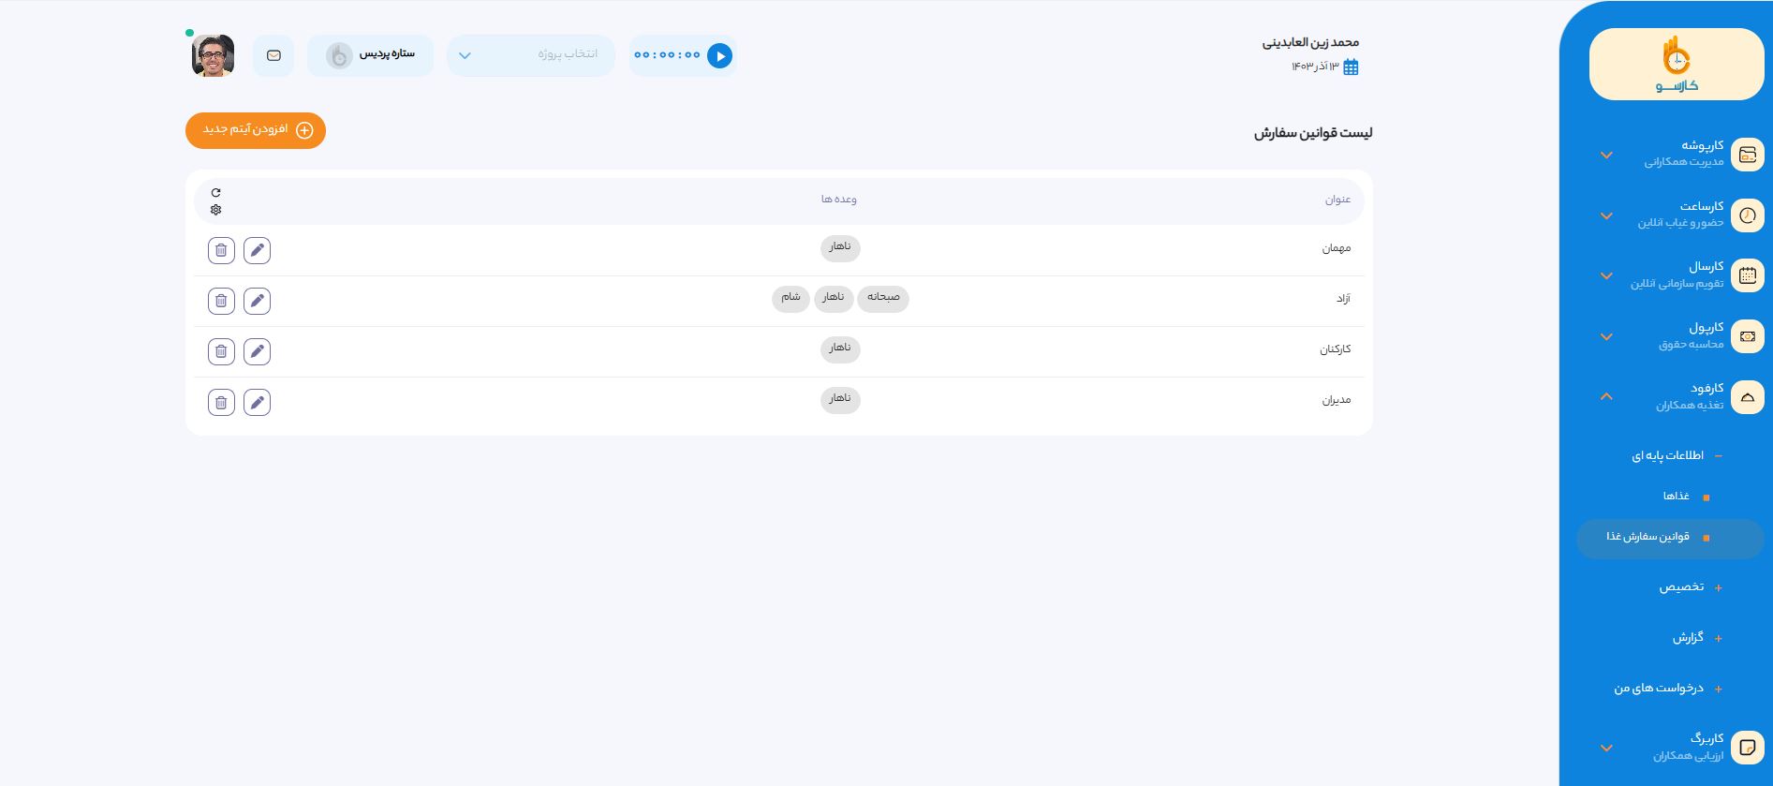
Task: Click the edit pencil for کارکنان row
Action: [x=257, y=351]
